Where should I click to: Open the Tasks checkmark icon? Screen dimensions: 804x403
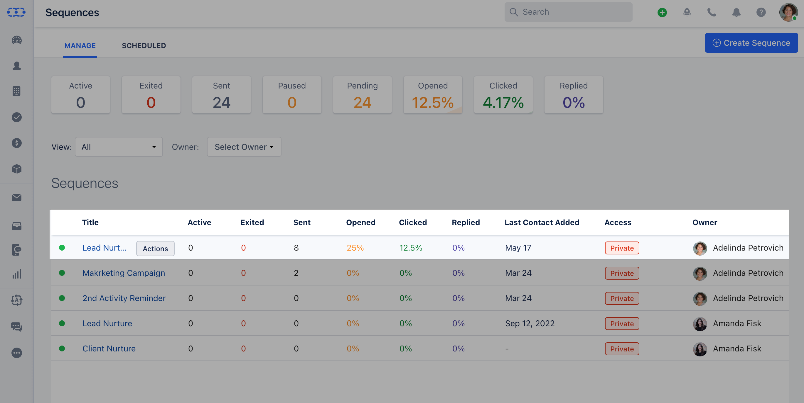point(16,118)
